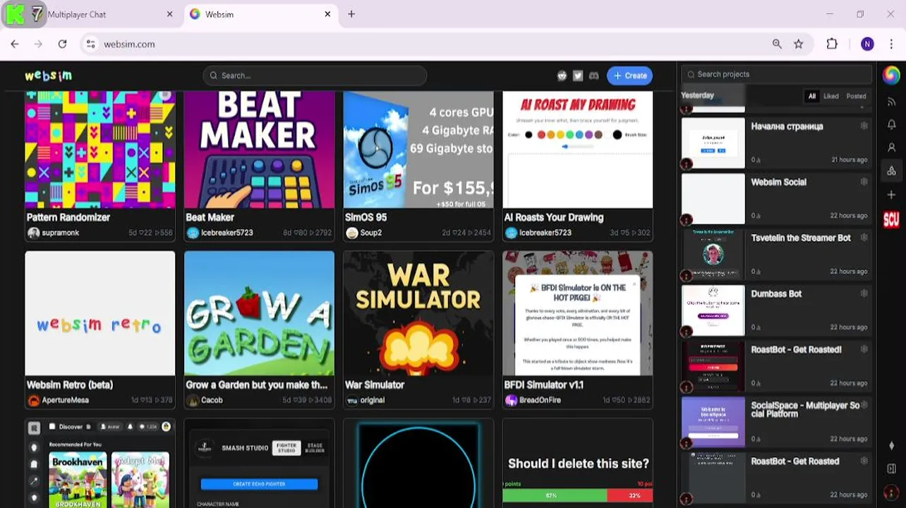Open the Dumbass Bot project title

[776, 294]
